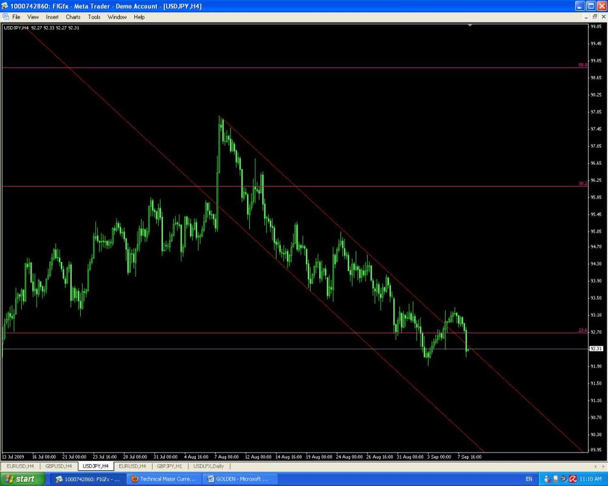The width and height of the screenshot is (608, 486).
Task: Click the 7 Sep 16:00 label on time axis
Action: (469, 457)
